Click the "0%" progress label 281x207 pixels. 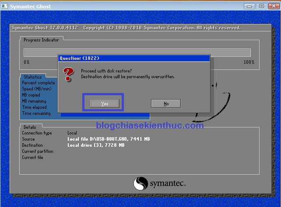tap(27, 62)
